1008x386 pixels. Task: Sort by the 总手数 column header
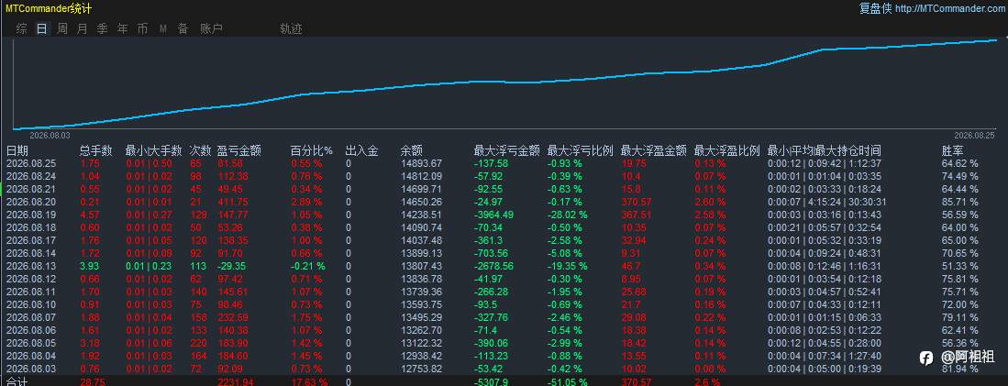[95, 151]
